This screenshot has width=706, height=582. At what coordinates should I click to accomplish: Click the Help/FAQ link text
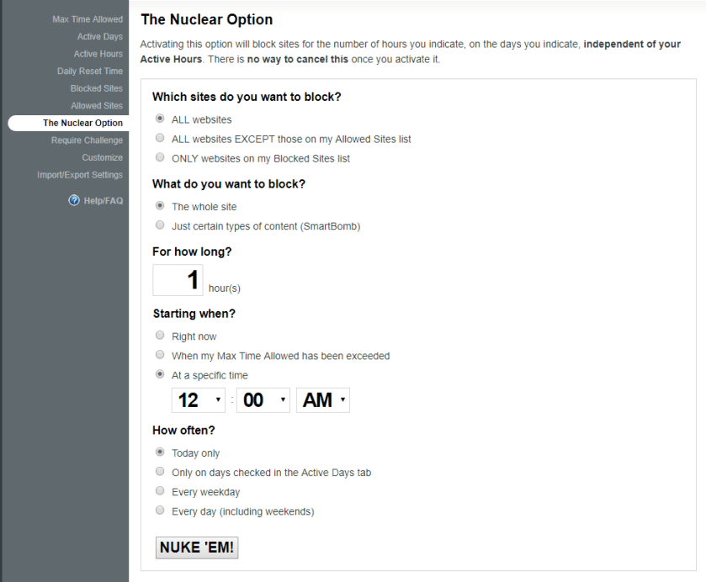(103, 199)
